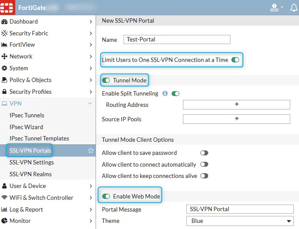
Task: Enable Allow client to save password
Action: [x=204, y=153]
